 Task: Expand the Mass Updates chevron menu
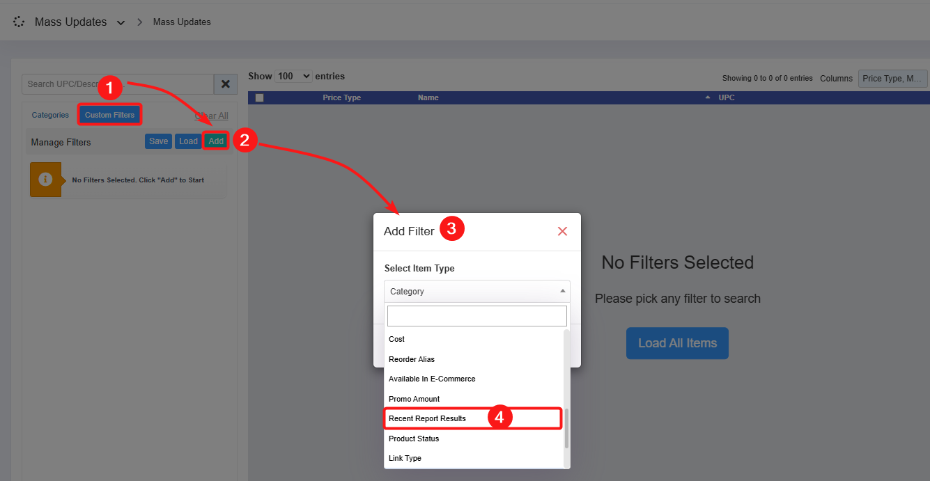121,23
